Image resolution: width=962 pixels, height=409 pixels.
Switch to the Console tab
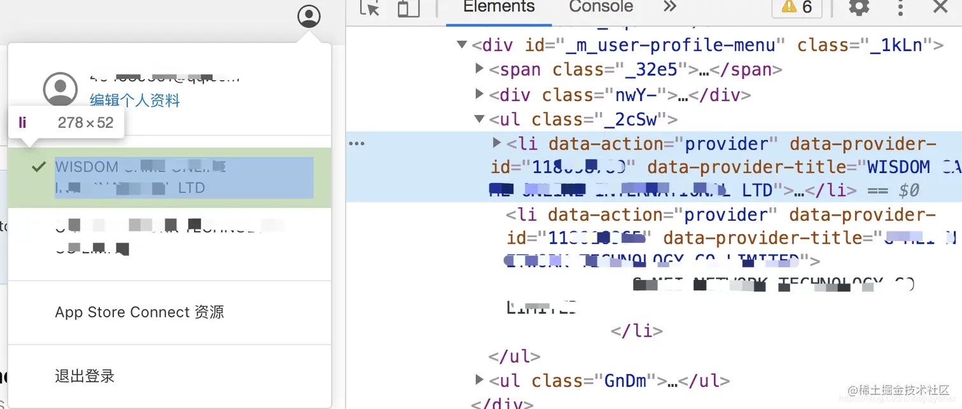601,7
